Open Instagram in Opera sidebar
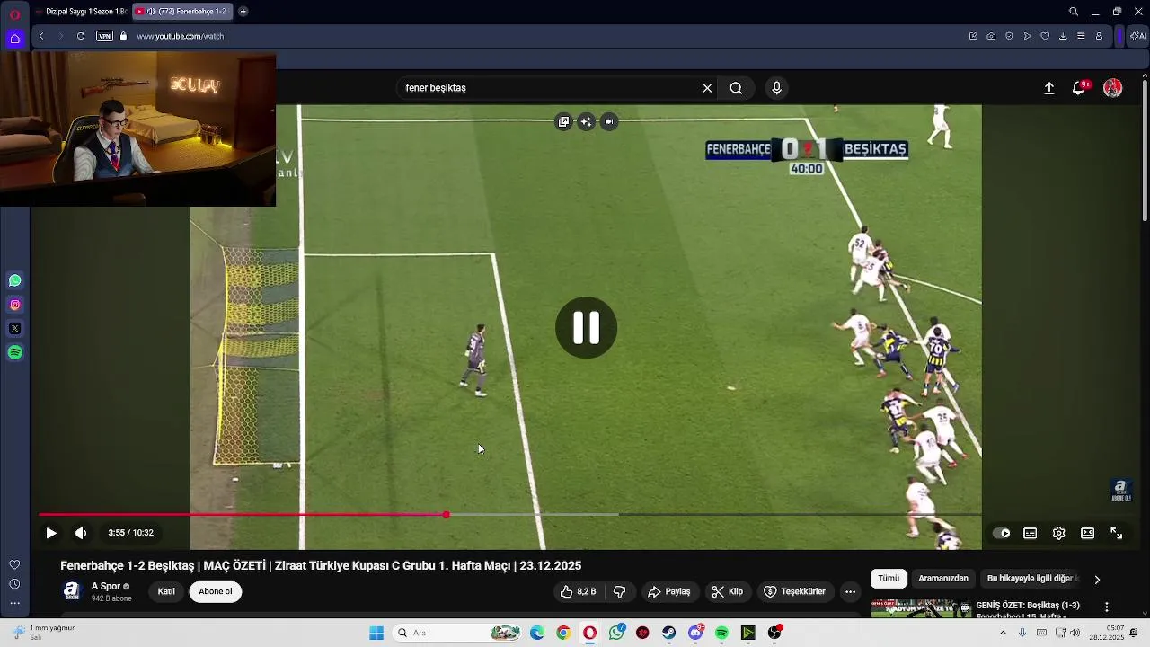 pos(15,306)
